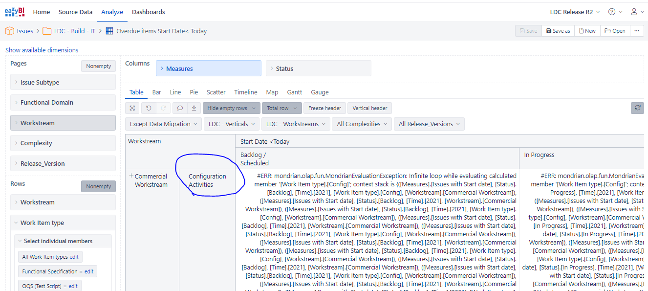The height and width of the screenshot is (291, 648).
Task: Click Show available dimensions link
Action: [x=42, y=50]
